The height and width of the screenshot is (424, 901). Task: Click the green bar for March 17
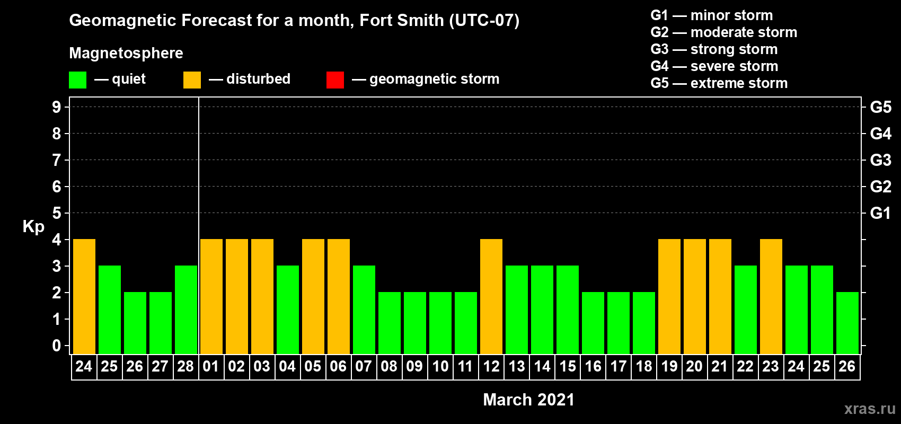coord(619,323)
